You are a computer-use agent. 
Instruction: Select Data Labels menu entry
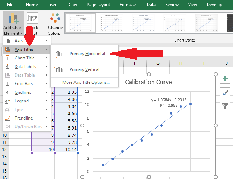point(27,67)
